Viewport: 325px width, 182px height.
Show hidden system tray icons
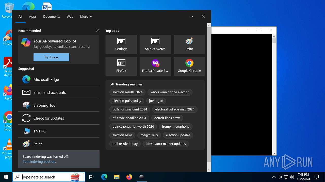click(274, 177)
